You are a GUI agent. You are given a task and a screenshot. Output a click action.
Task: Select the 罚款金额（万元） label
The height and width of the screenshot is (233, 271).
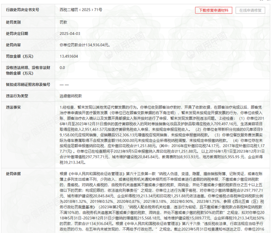pos(19,56)
